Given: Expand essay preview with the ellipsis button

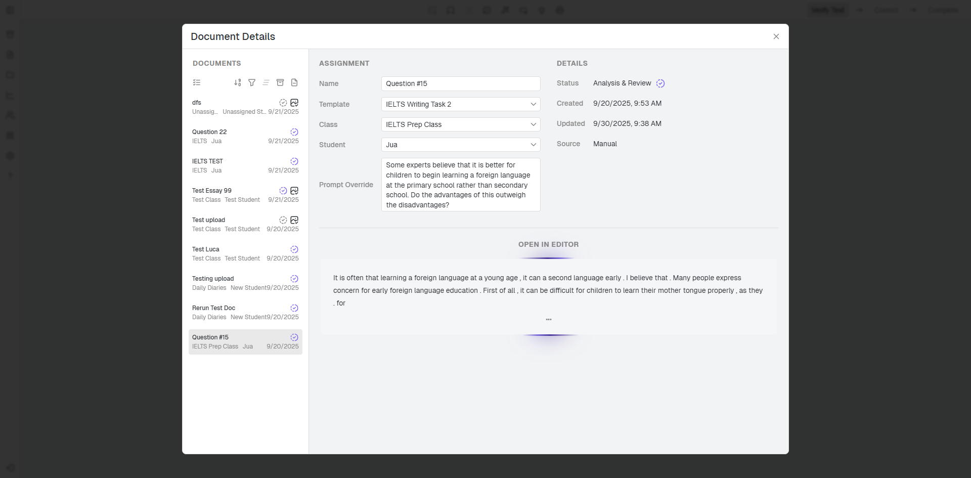Looking at the screenshot, I should point(549,320).
